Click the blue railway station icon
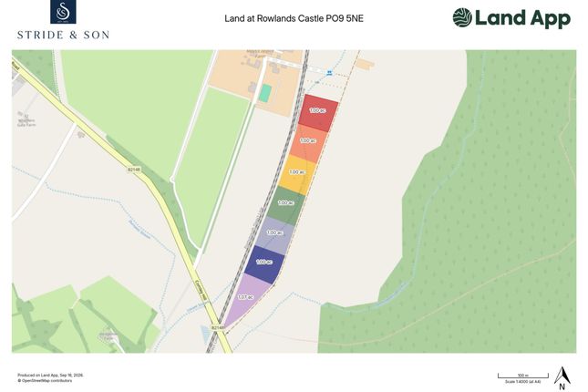The image size is (588, 392). 329,73
